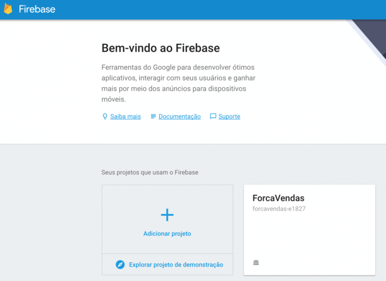Image resolution: width=386 pixels, height=281 pixels.
Task: Click the compass icon for demo project
Action: pyautogui.click(x=120, y=265)
